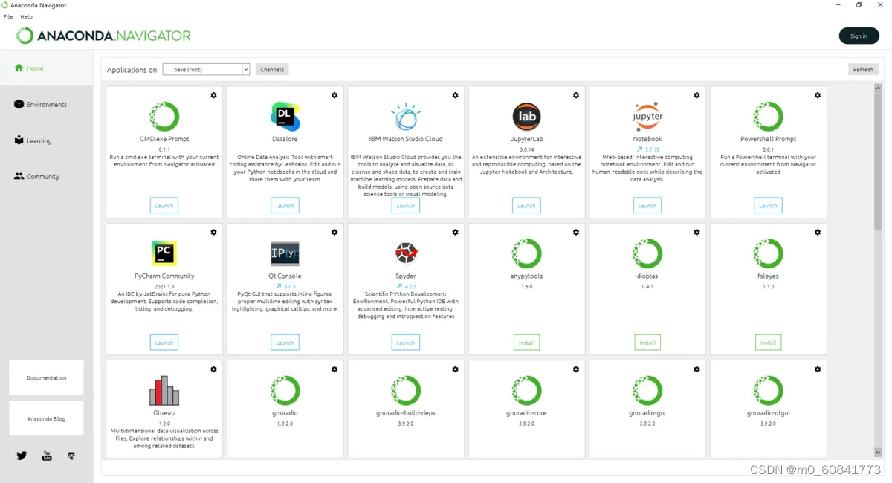Viewport: 892px width, 483px height.
Task: Click the Spyder application icon
Action: point(406,253)
